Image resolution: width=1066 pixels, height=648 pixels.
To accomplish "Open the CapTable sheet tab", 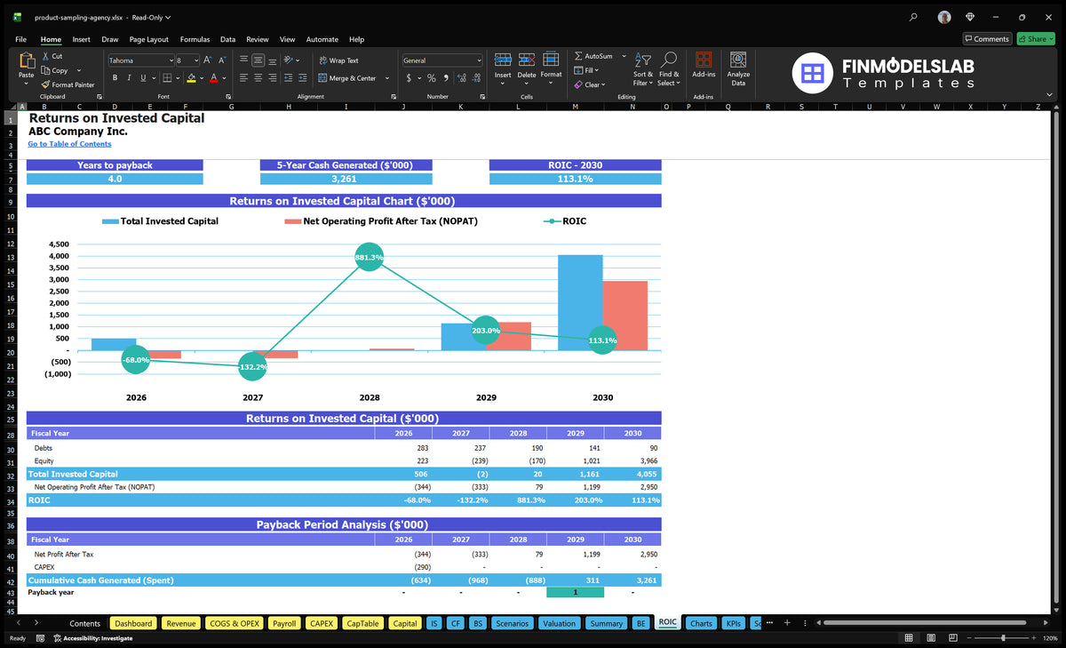I will click(x=362, y=623).
